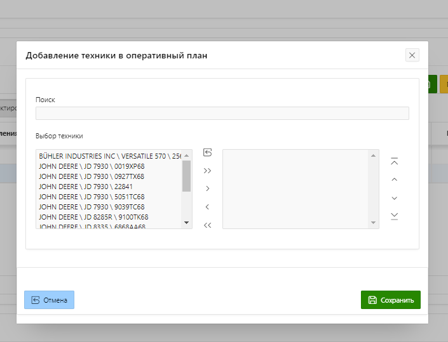
Task: Remove all equipment from the right list
Action: click(x=207, y=225)
